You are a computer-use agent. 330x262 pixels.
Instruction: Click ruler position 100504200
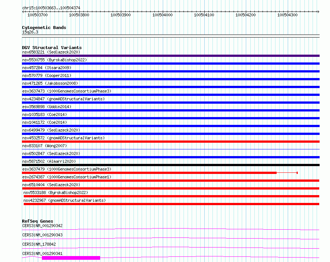pos(245,15)
